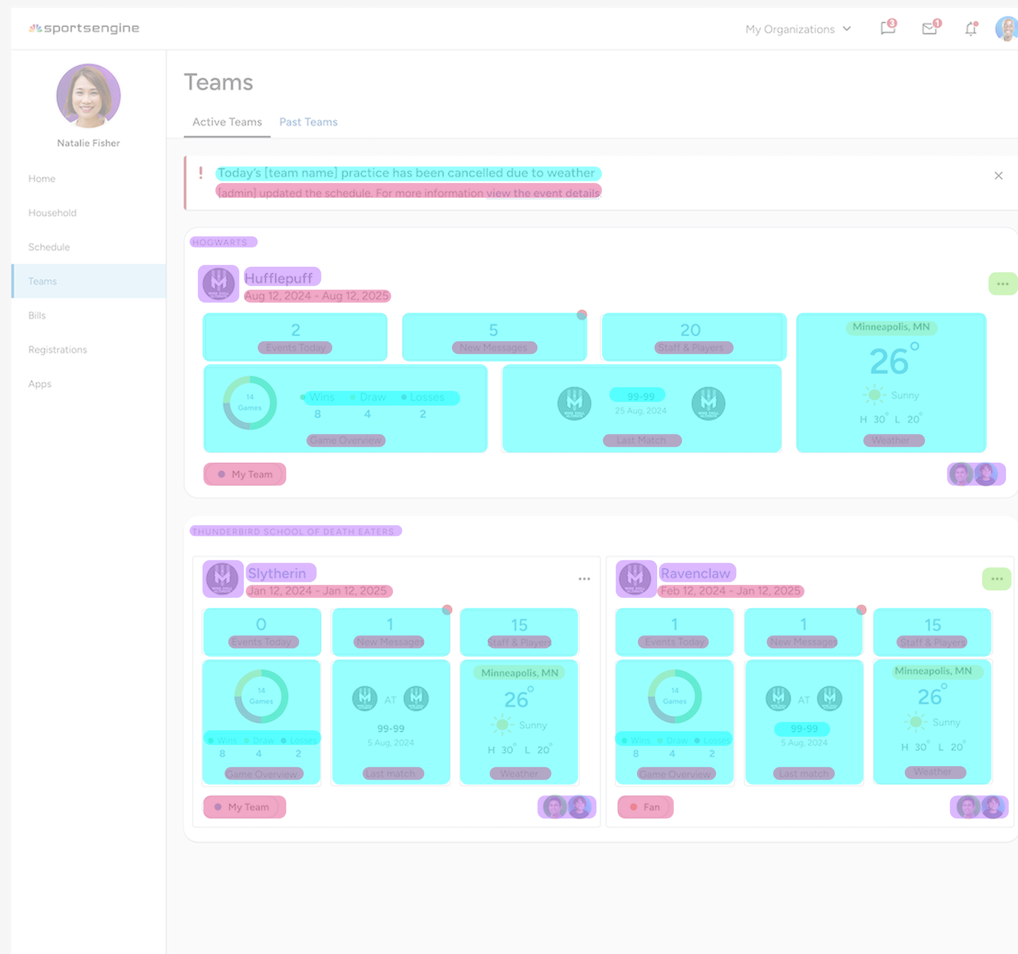Open the mail envelope icon
Screen dimensions: 1018x954
929,29
